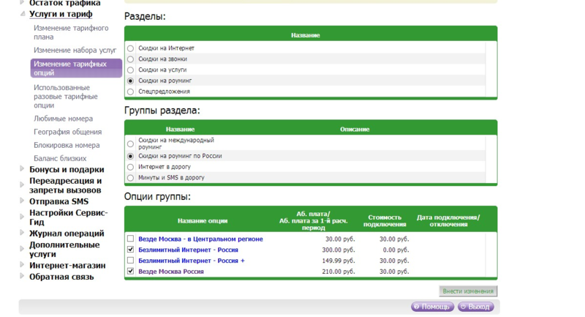Click the '0.00 руб.' connection cost cell

coord(396,250)
